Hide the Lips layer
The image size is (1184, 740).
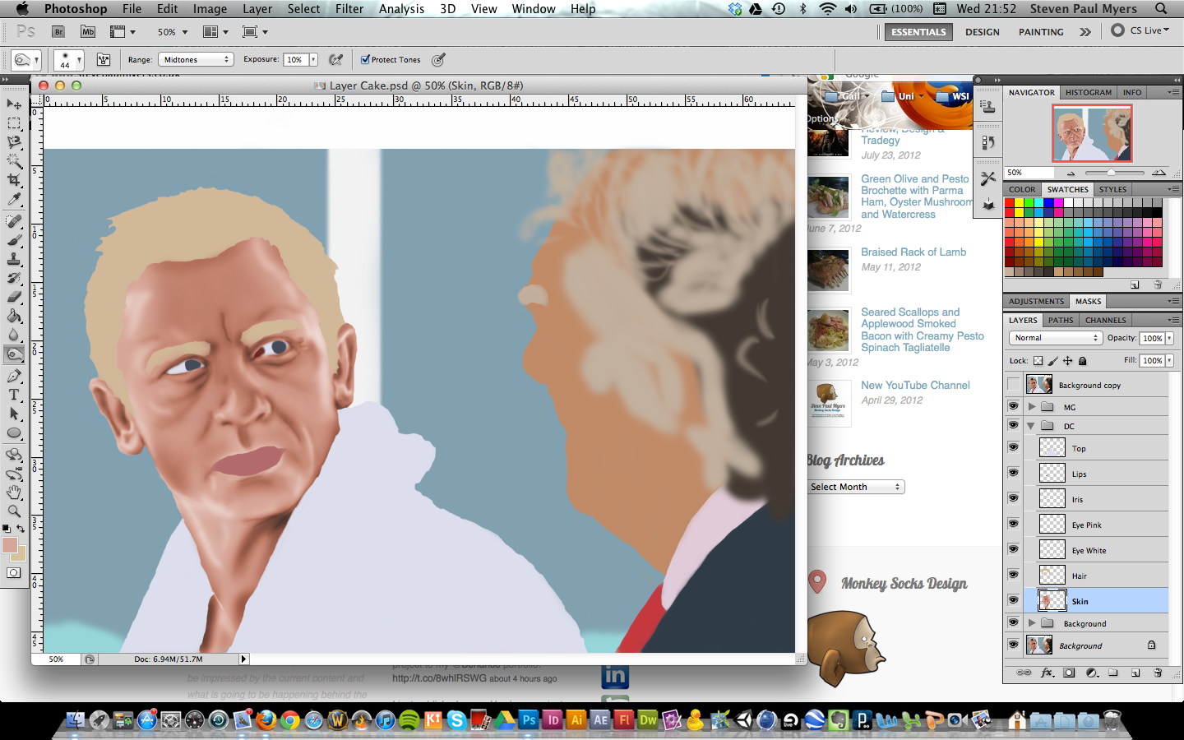1013,473
